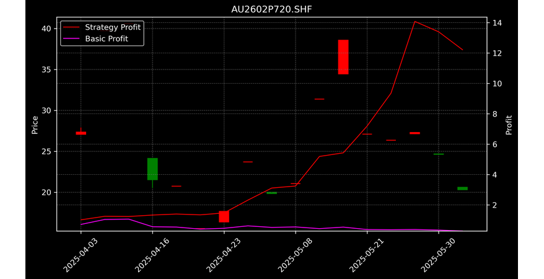This screenshot has height=279, width=544.
Task: Click the red Strategy Profit legend line
Action: (71, 27)
